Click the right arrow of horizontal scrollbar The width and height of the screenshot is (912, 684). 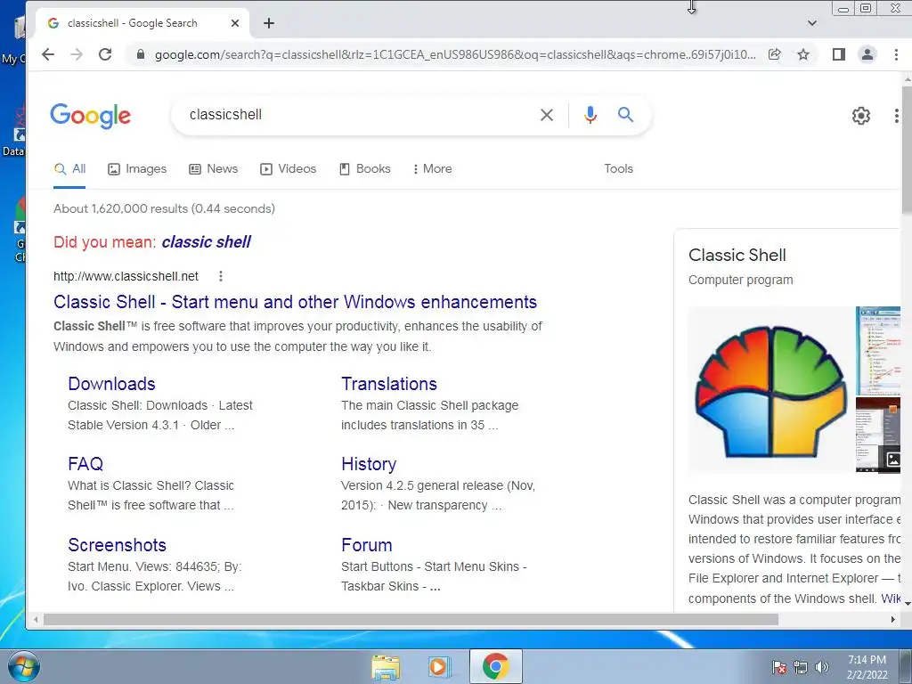click(x=892, y=620)
